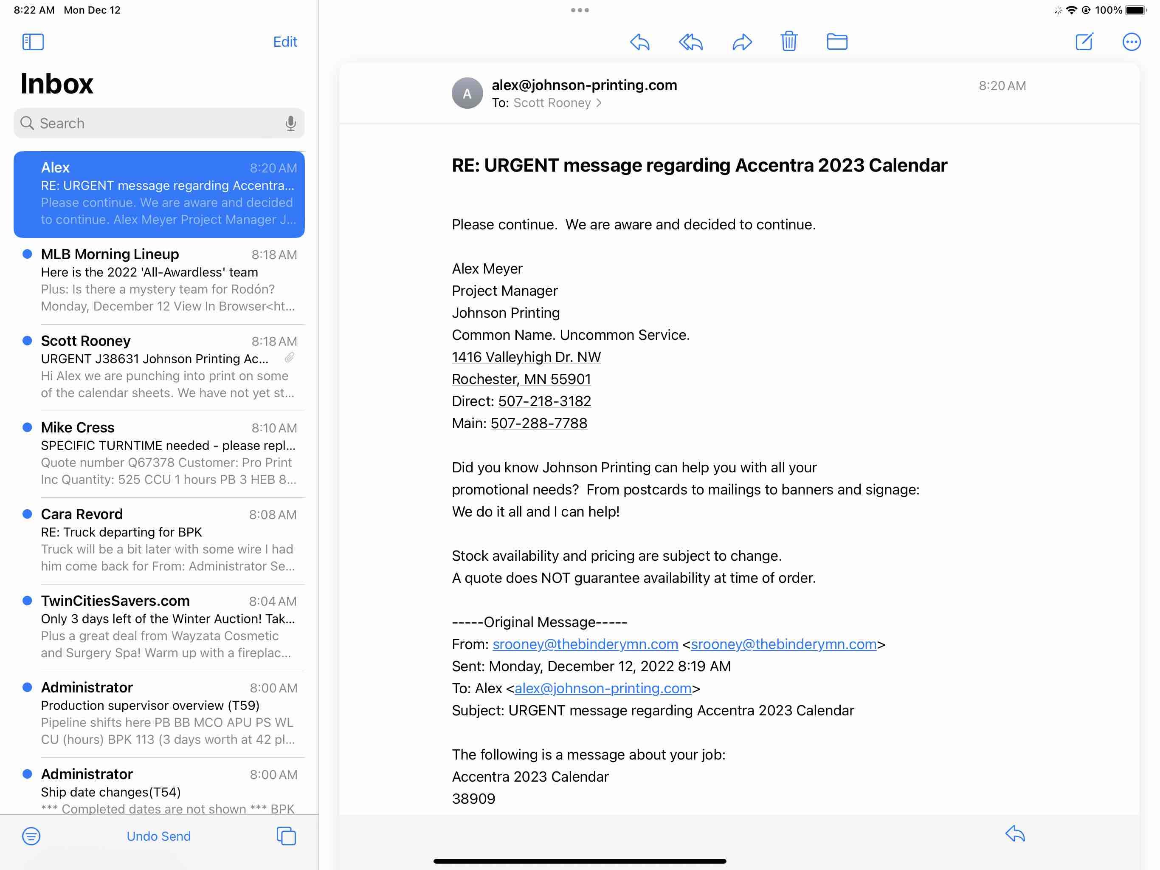
Task: Expand the Scott Rooney recipient details chevron
Action: click(x=598, y=103)
